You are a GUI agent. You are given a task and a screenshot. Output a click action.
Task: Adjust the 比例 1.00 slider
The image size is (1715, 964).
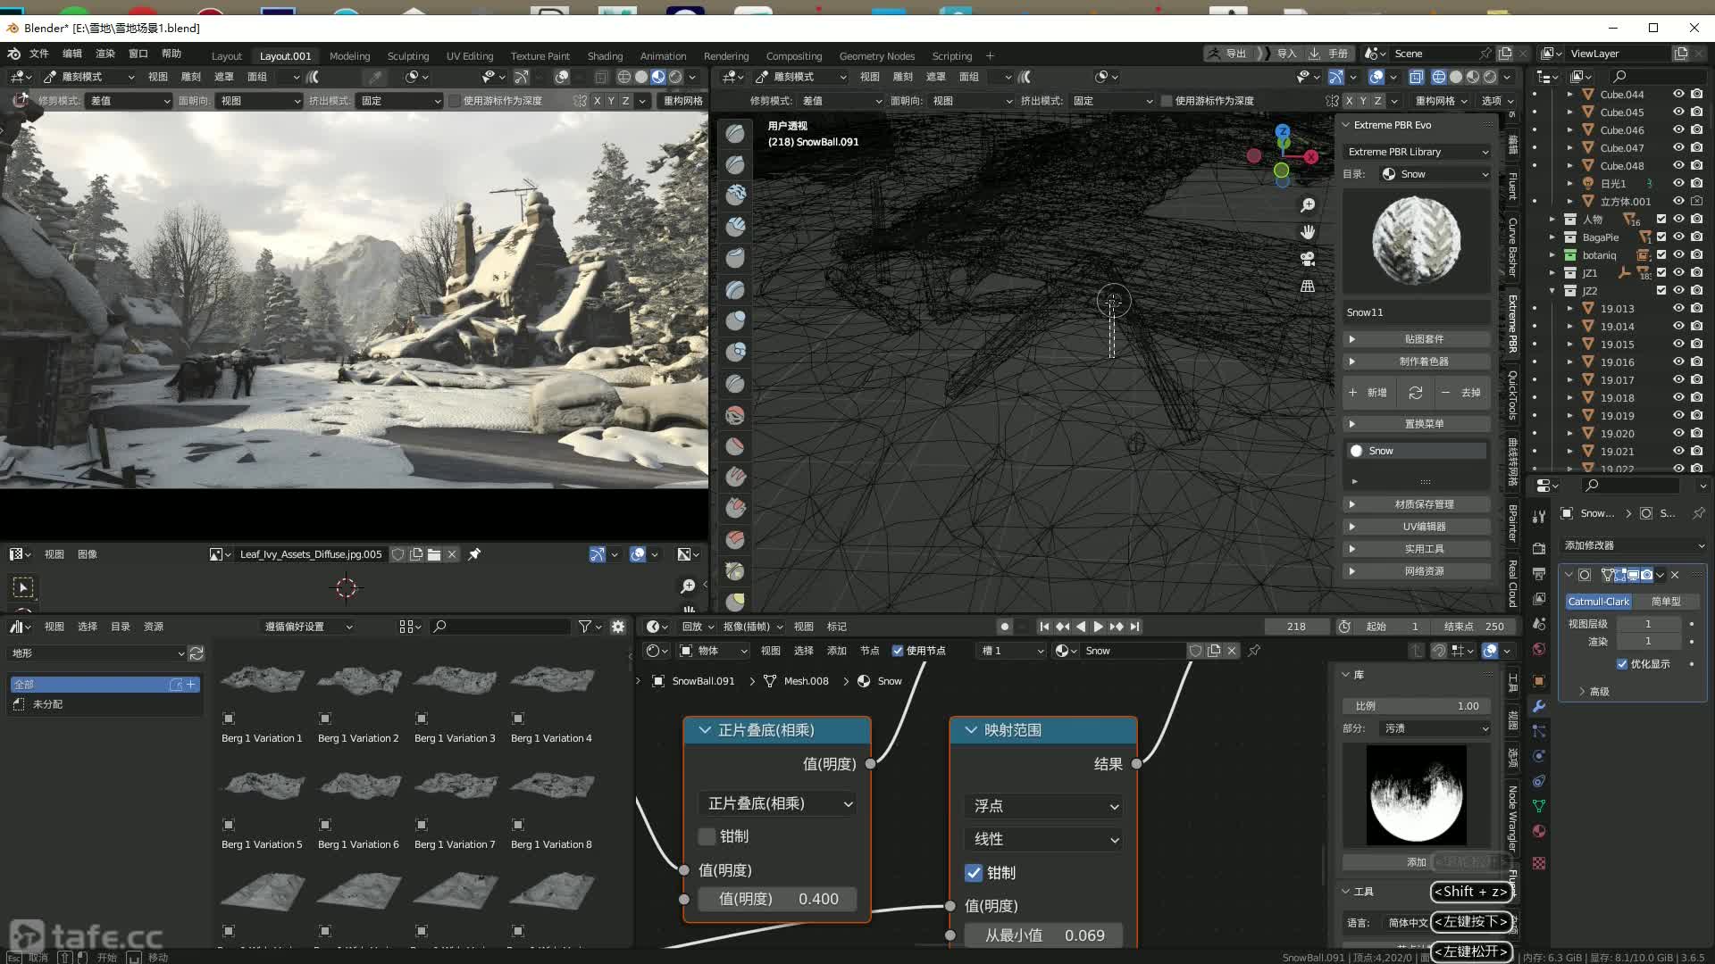(1418, 706)
